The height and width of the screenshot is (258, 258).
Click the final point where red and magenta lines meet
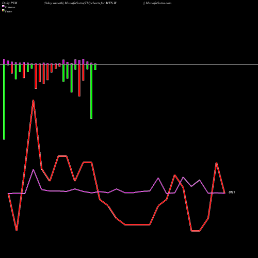pos(224,193)
